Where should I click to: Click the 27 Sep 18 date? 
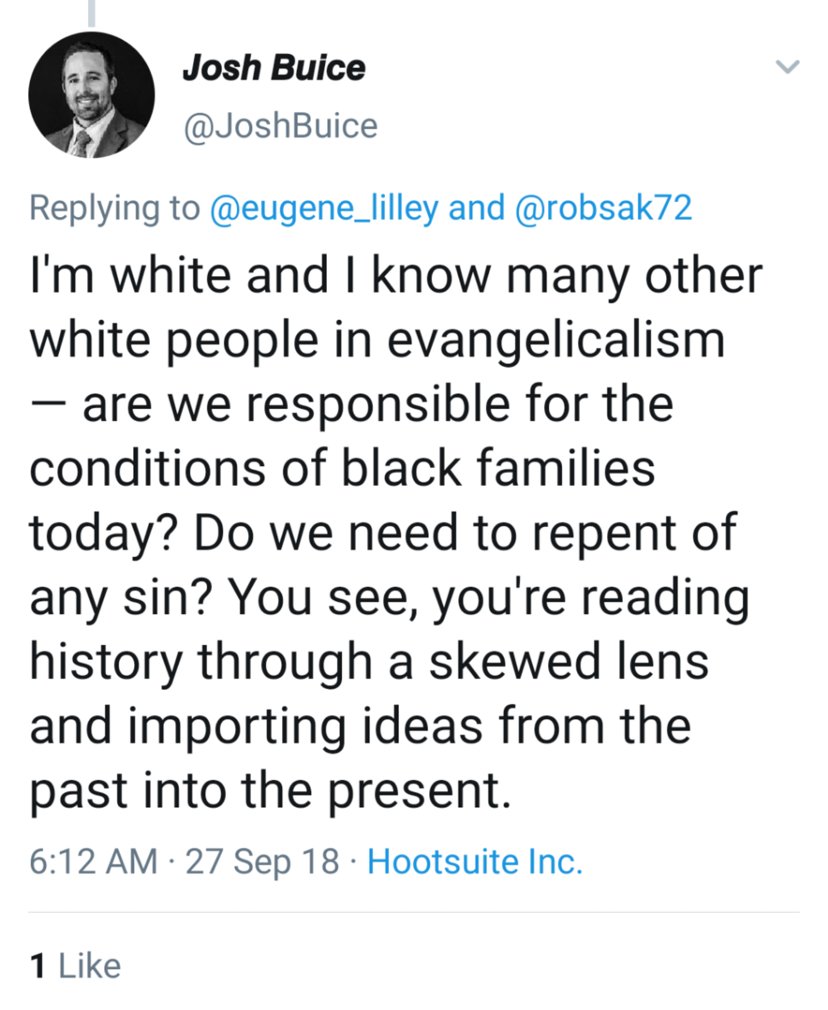(262, 862)
